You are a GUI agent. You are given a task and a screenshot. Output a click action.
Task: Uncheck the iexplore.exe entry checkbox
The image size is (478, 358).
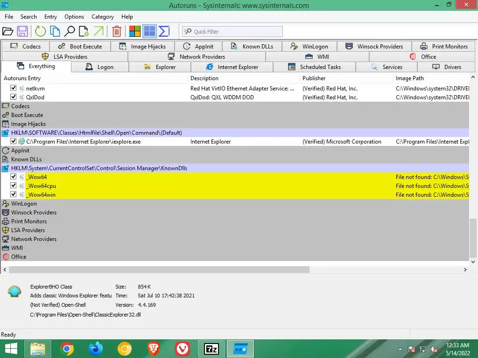[13, 141]
